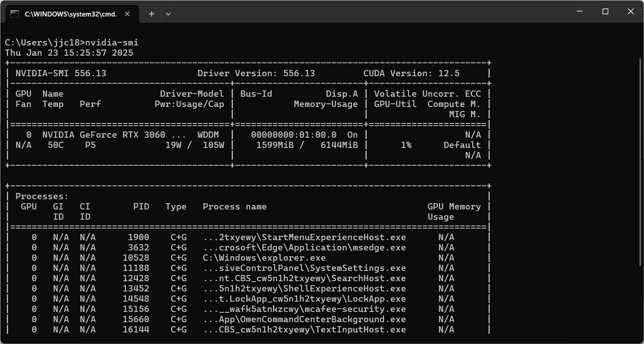Click the mcafee-security.exe process entry

[304, 309]
